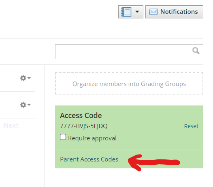Go to the Next page link
The image size is (213, 187).
coord(11,125)
